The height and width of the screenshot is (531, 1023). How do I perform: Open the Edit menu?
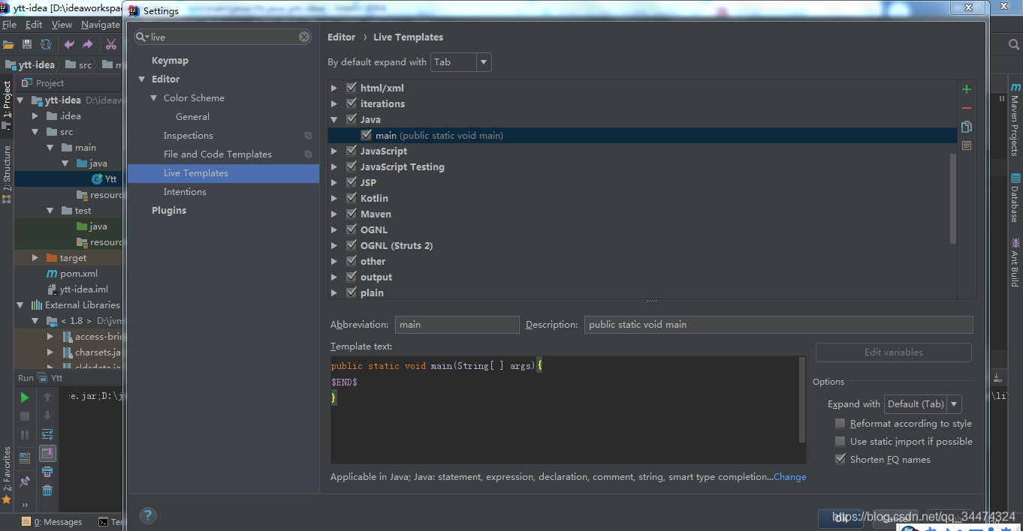point(34,25)
